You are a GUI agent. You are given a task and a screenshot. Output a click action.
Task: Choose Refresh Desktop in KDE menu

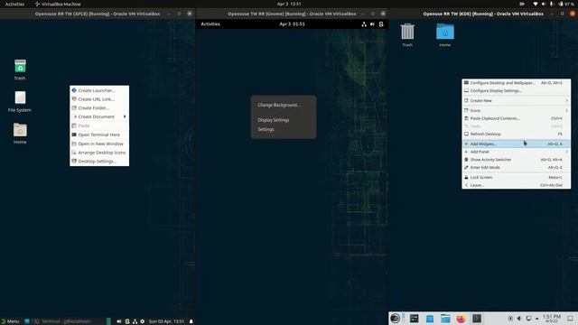[x=516, y=135]
